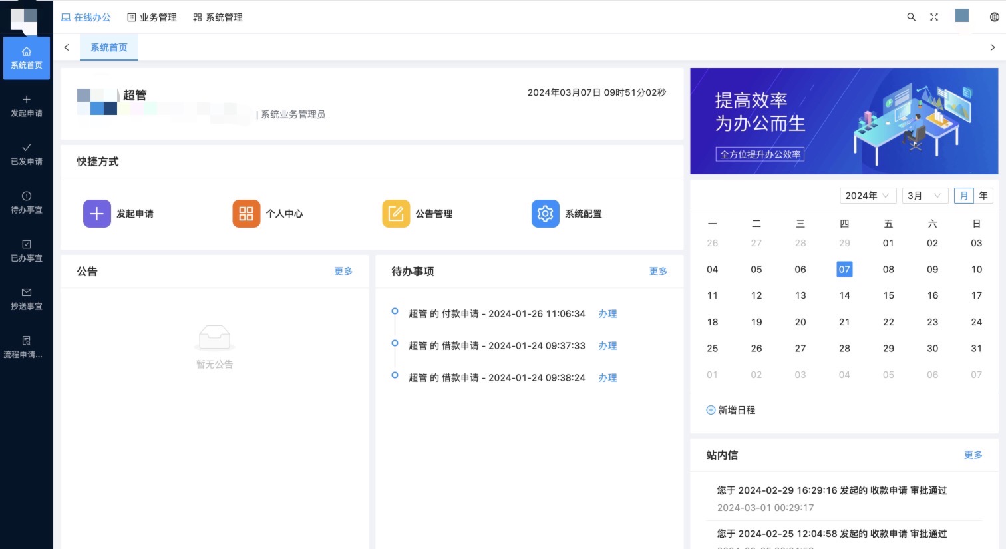Select date 15 in the calendar
1006x549 pixels.
point(888,295)
